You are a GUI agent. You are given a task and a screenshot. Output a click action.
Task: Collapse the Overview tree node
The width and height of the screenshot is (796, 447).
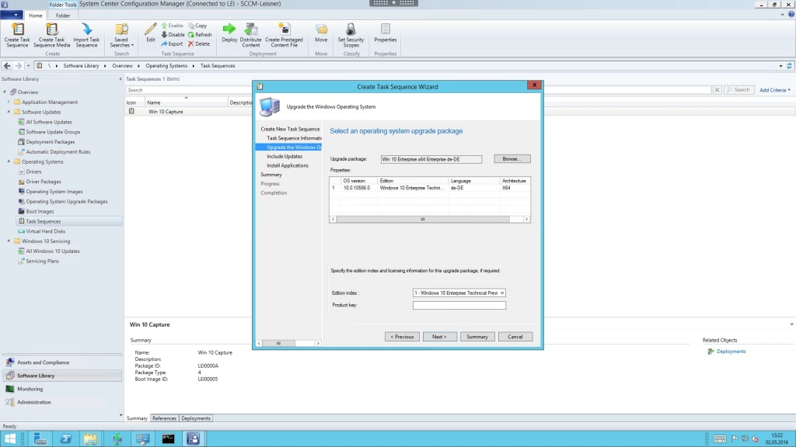click(x=5, y=92)
